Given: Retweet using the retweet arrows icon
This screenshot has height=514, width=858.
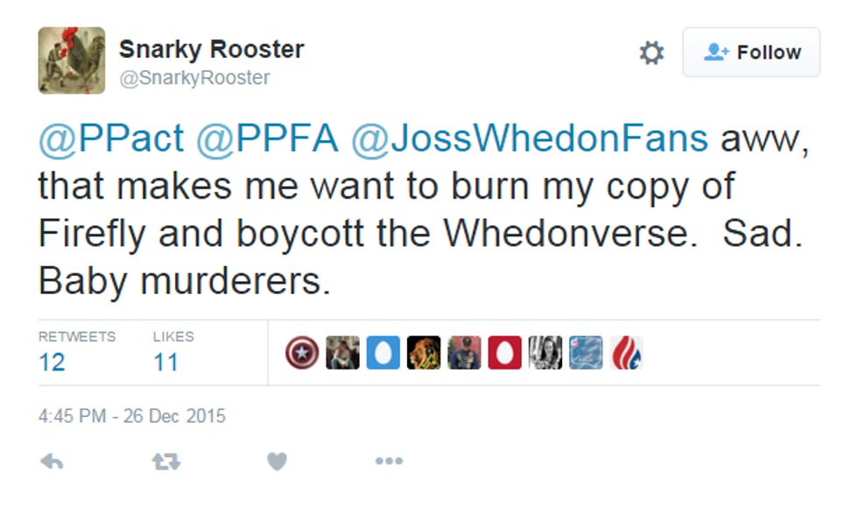Looking at the screenshot, I should (x=165, y=461).
